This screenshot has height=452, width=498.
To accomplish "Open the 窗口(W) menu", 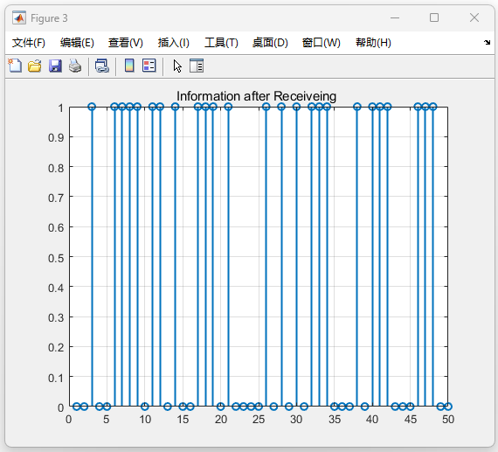I will (322, 43).
